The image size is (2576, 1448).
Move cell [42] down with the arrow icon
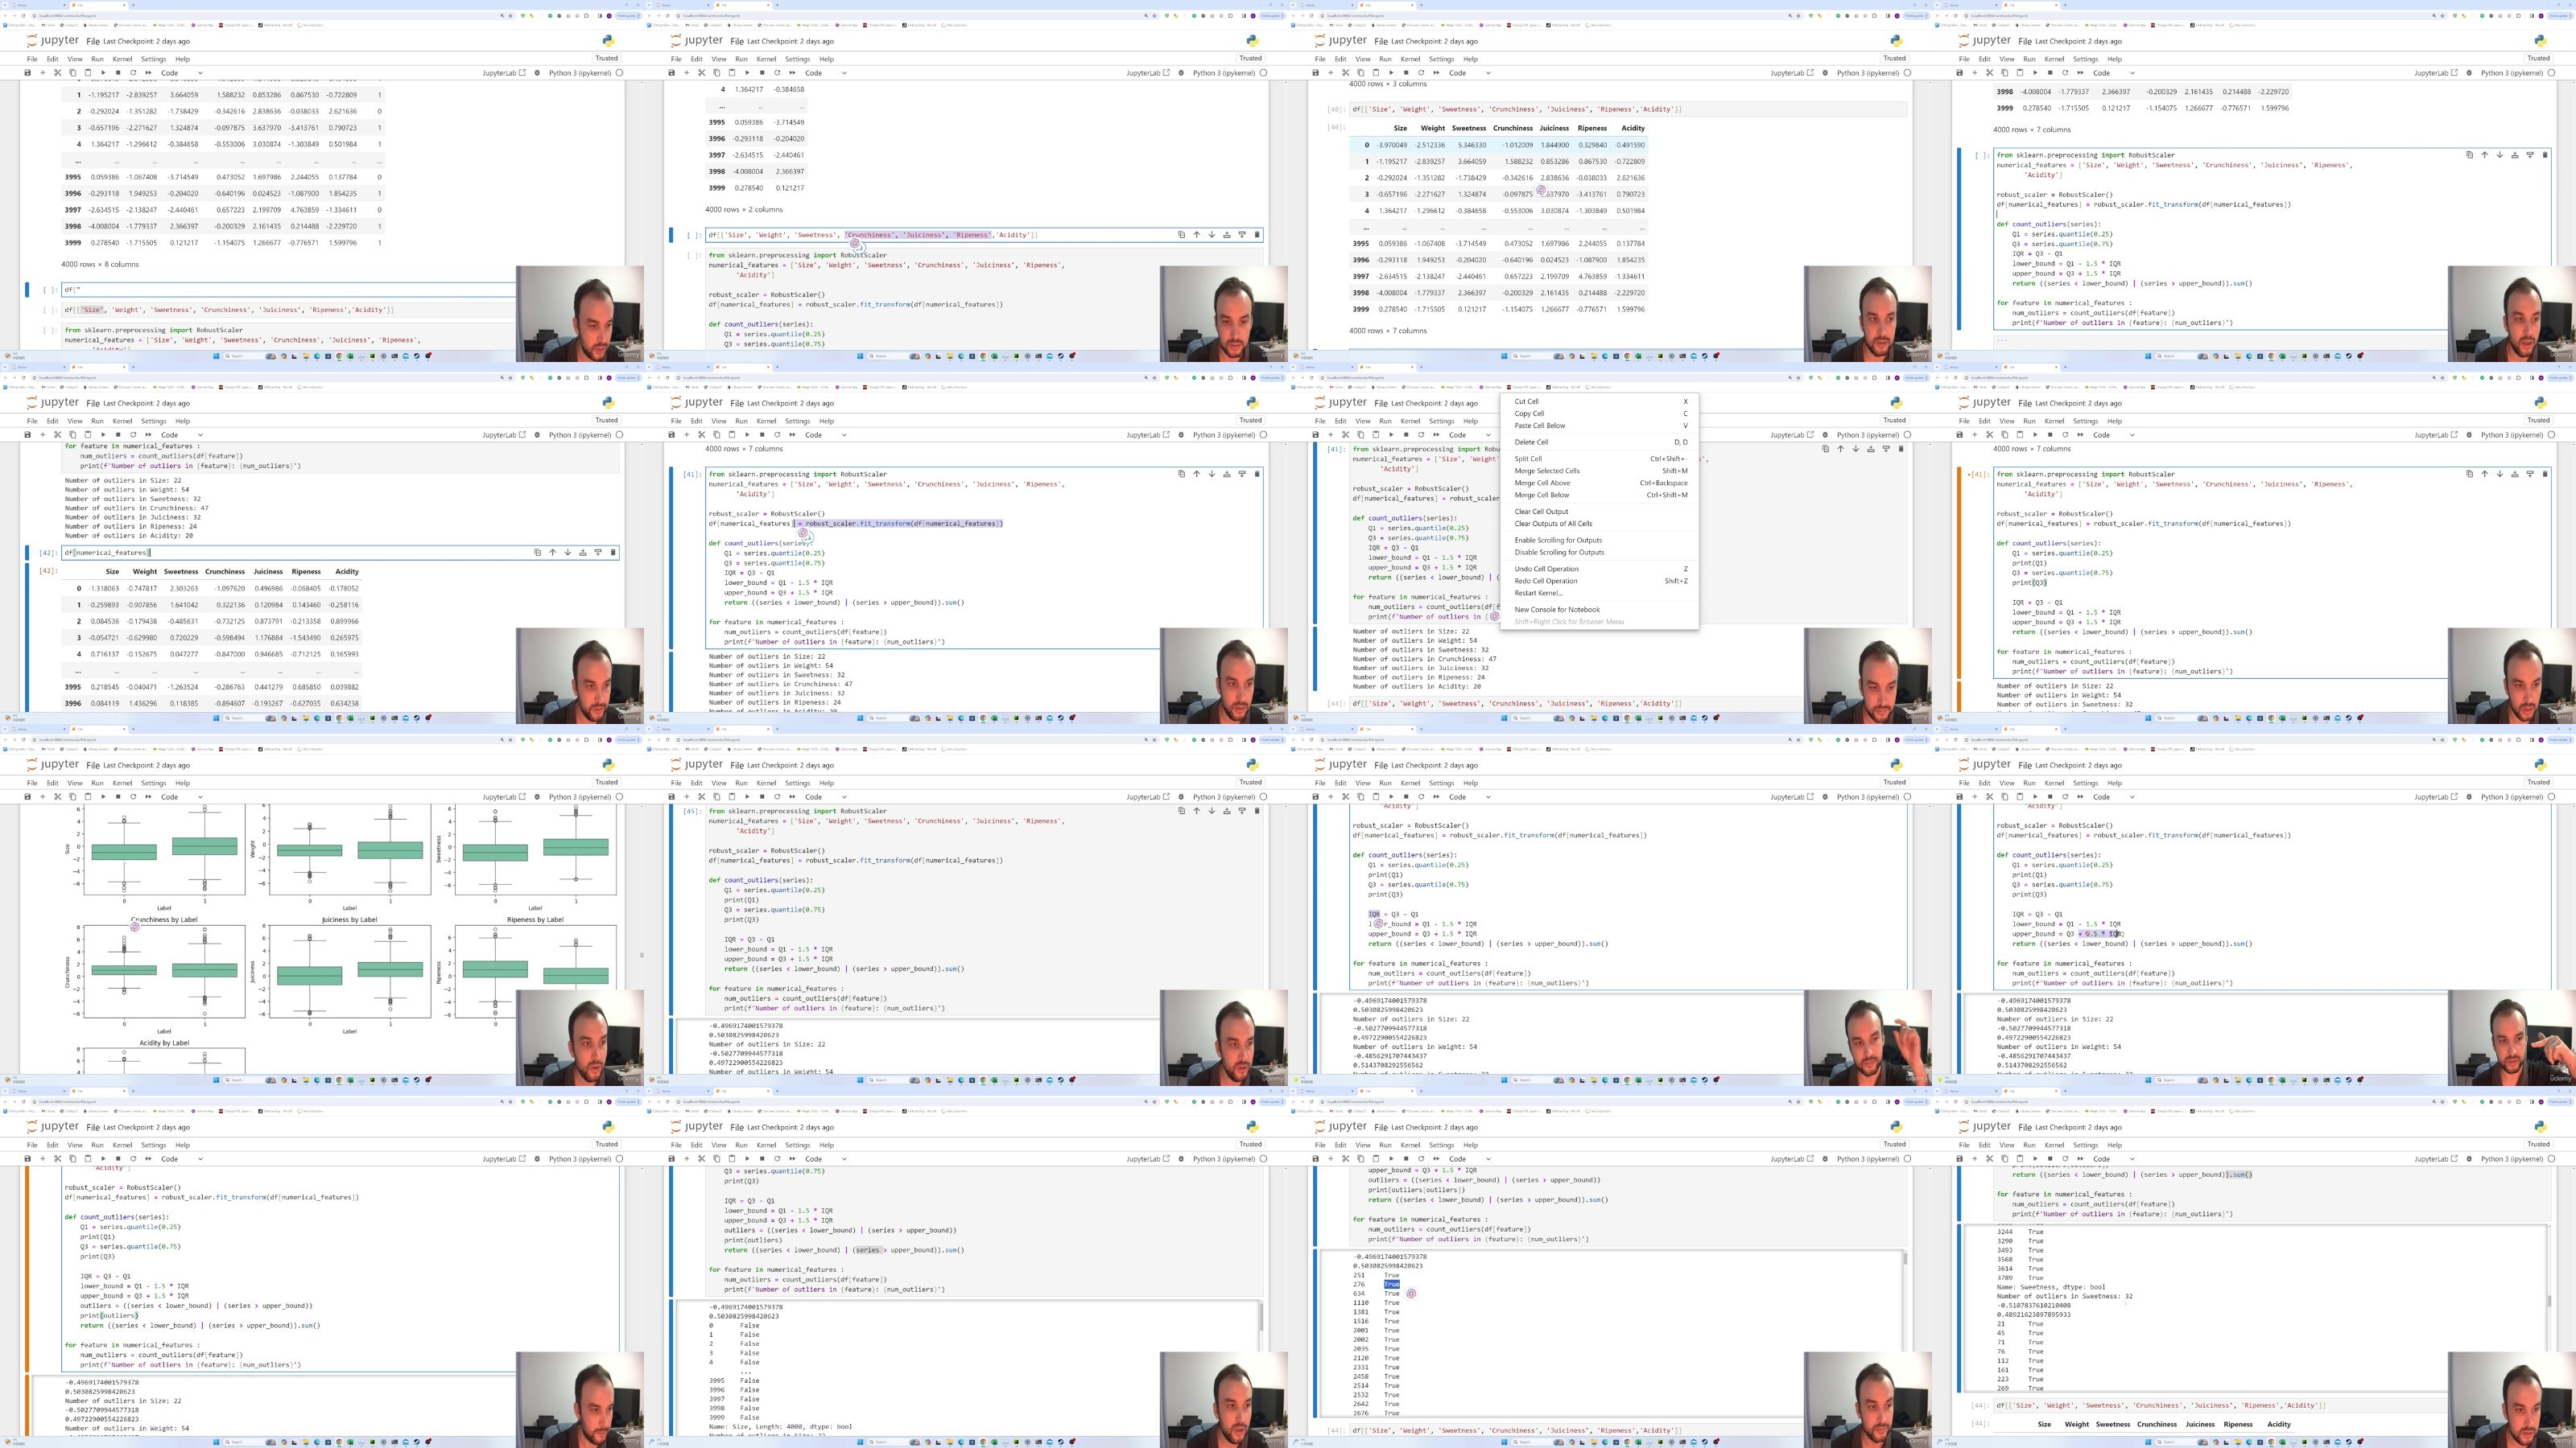coord(567,553)
